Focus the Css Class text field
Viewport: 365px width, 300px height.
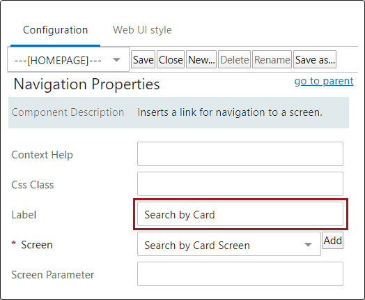240,183
